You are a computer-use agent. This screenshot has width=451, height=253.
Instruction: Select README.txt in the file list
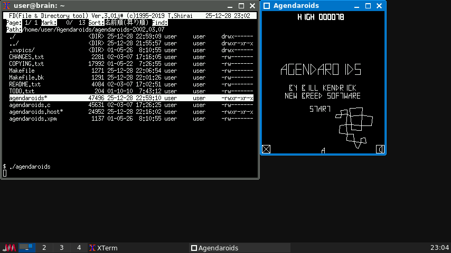[x=25, y=84]
